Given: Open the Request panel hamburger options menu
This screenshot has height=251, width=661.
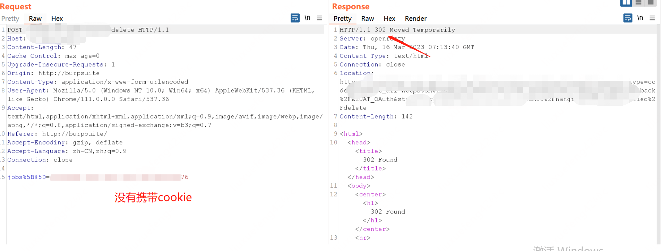Looking at the screenshot, I should (x=319, y=18).
